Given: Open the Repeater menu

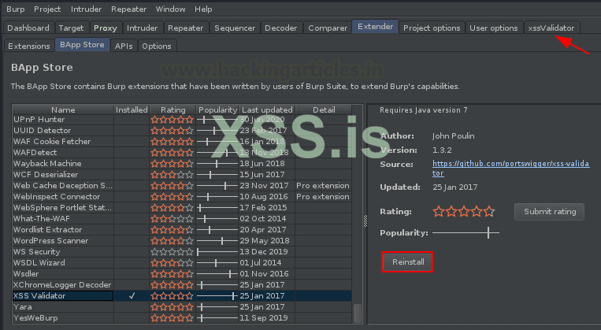Looking at the screenshot, I should point(128,9).
